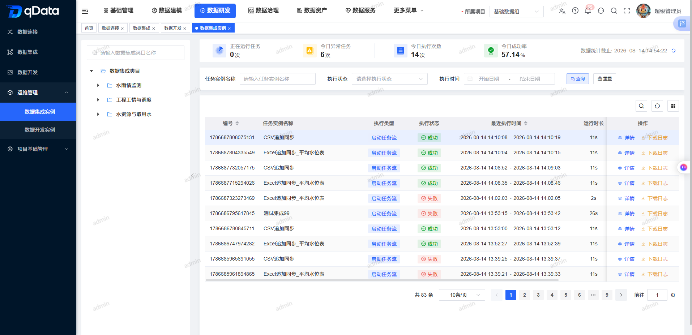Switch to 数据建模 top menu
Image resolution: width=692 pixels, height=335 pixels.
click(167, 10)
